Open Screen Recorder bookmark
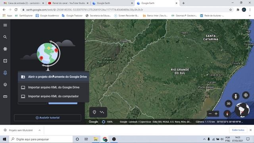Viewport: 254px width, 143px height. point(127,15)
